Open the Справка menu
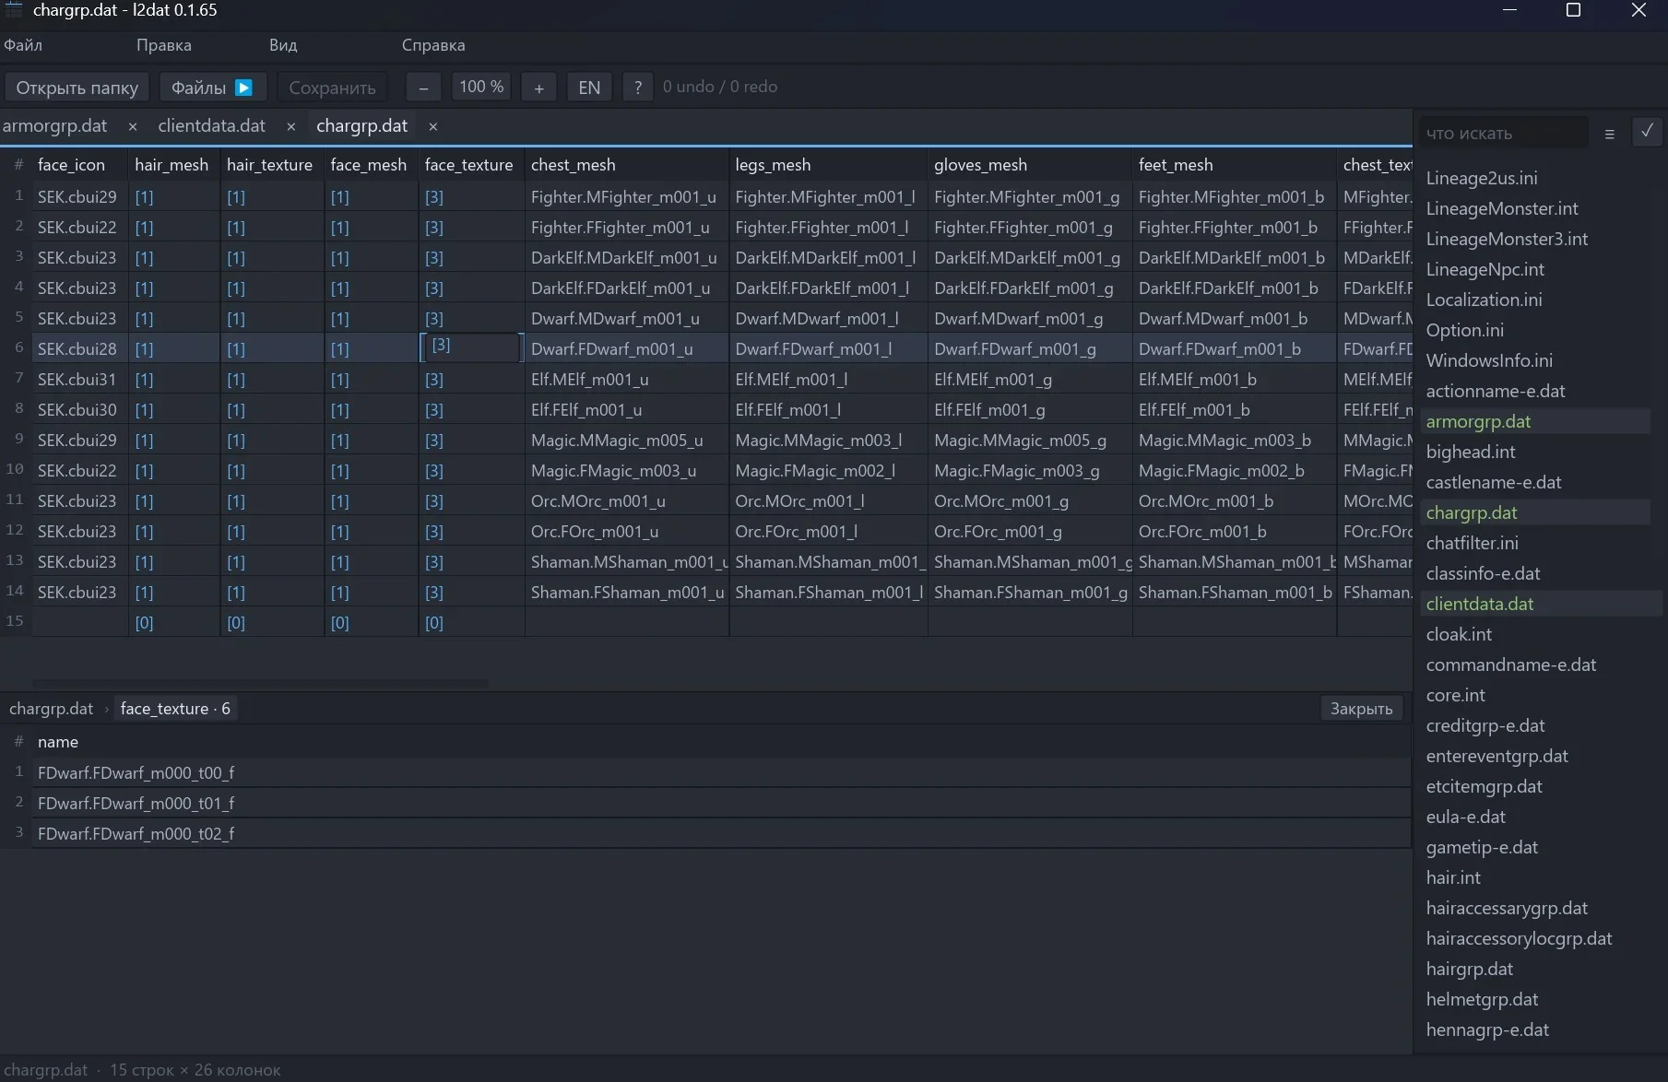Screen dimensions: 1668x1082 pyautogui.click(x=433, y=45)
